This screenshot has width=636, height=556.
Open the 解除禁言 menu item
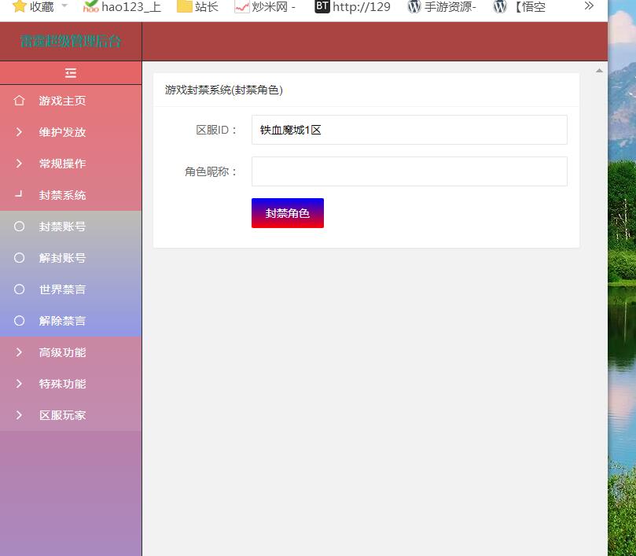coord(62,321)
